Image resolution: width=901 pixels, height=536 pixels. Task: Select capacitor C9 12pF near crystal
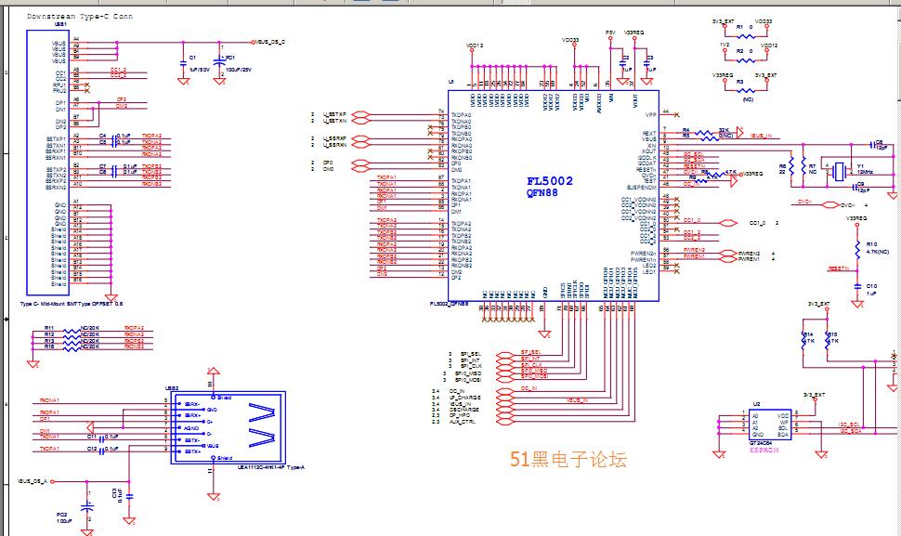[x=856, y=187]
